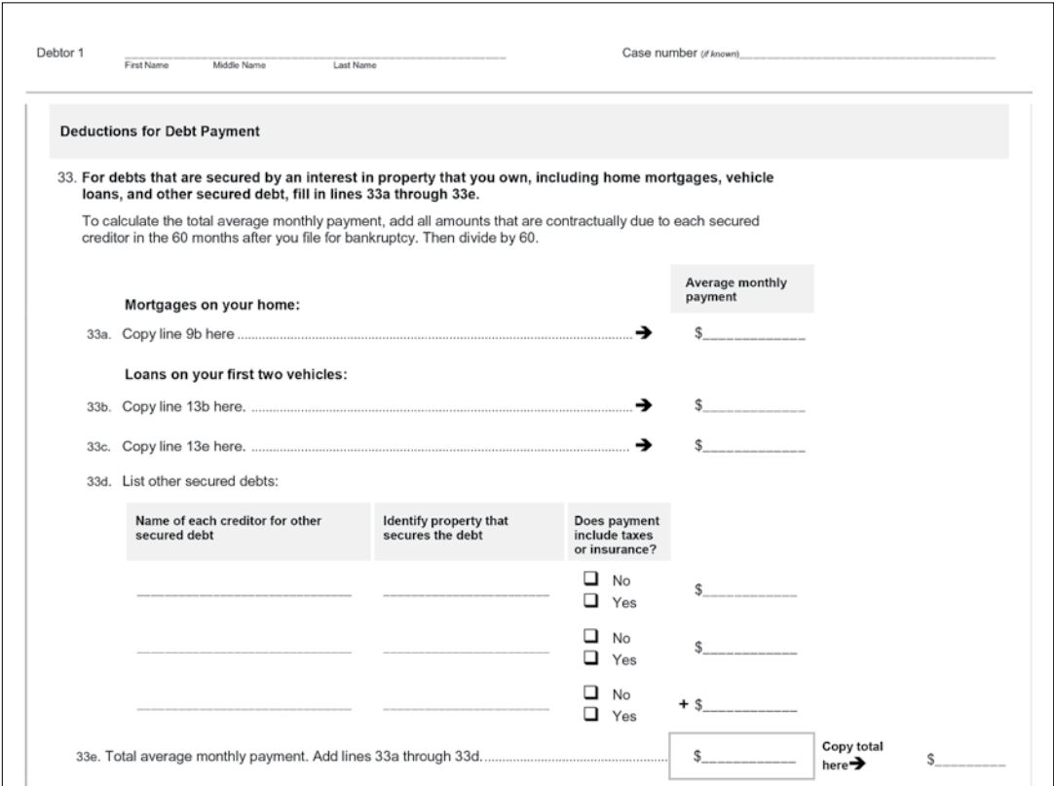Image resolution: width=1054 pixels, height=786 pixels.
Task: Check No for third secured debt row
Action: pos(591,692)
